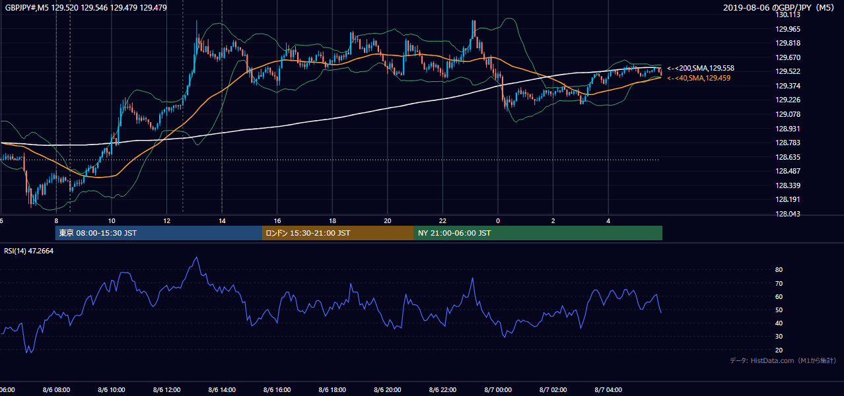Click the 129.670 price axis label

point(789,57)
